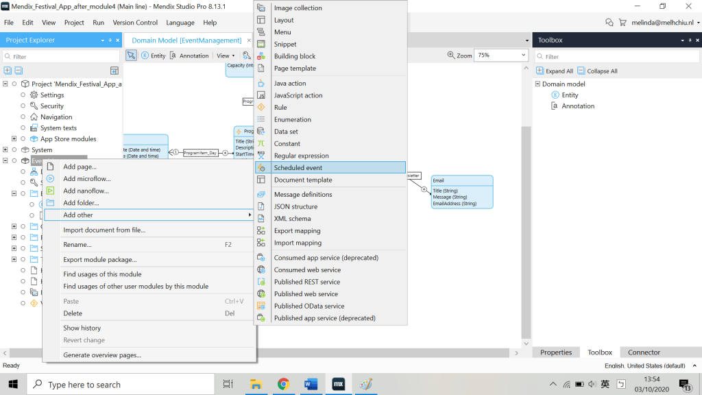Click the Java action icon
This screenshot has width=702, height=395.
(x=261, y=83)
